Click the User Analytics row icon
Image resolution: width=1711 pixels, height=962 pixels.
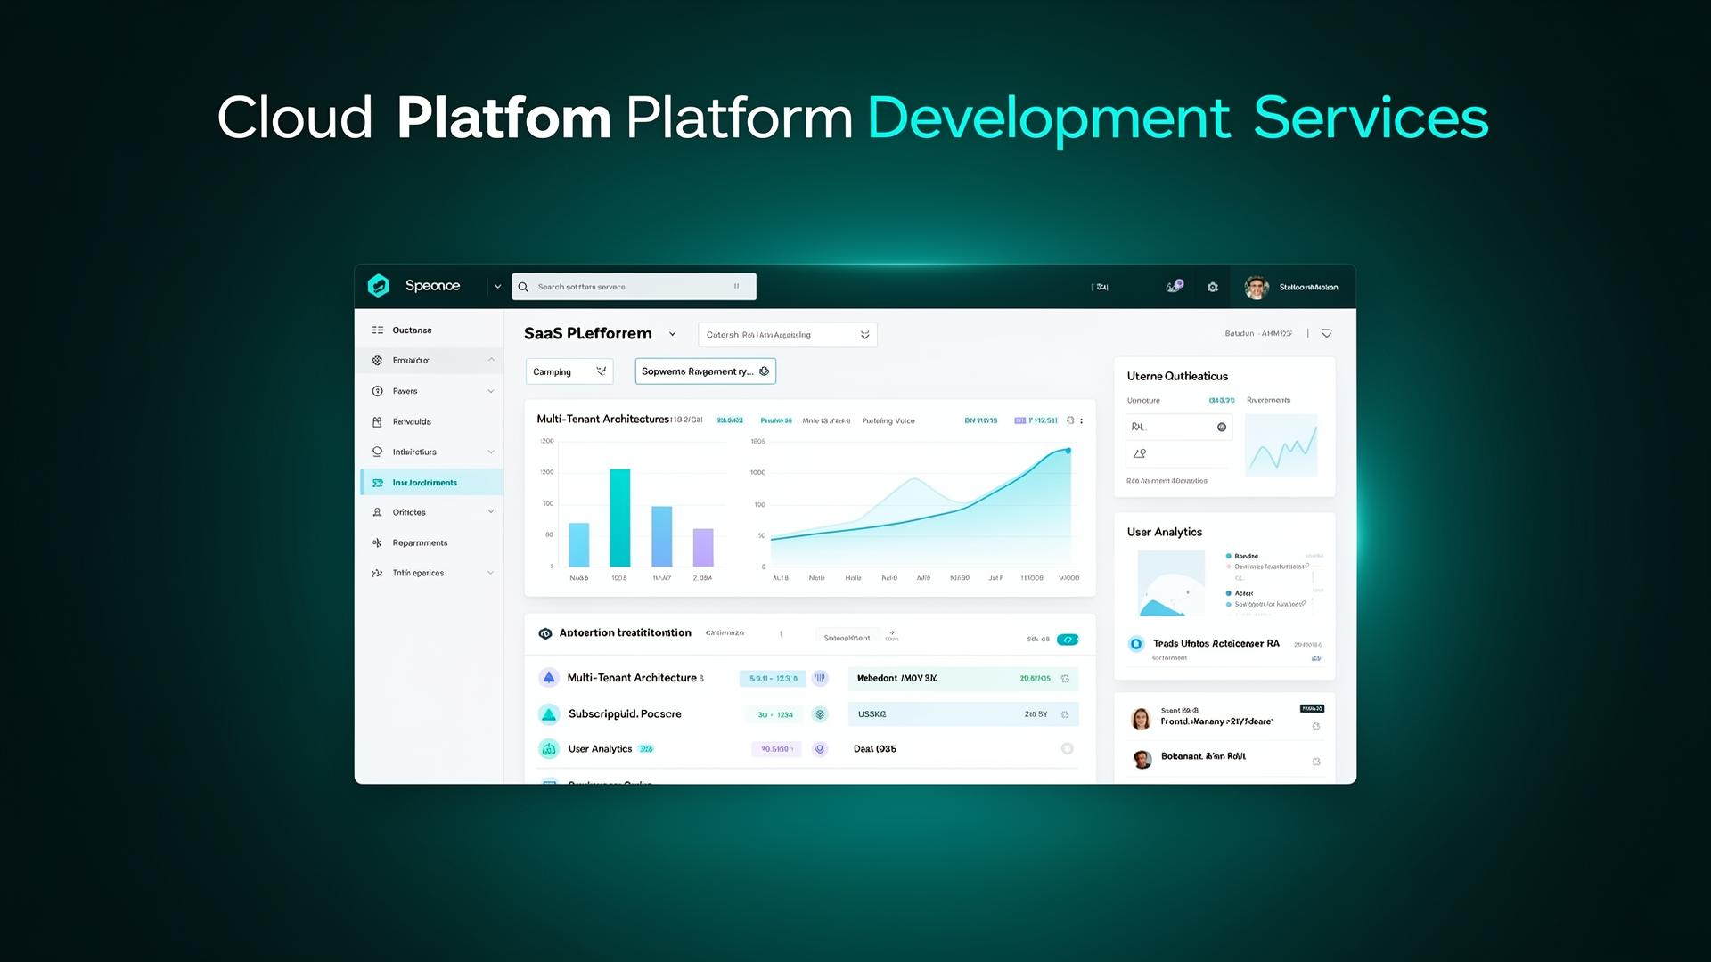tap(549, 749)
